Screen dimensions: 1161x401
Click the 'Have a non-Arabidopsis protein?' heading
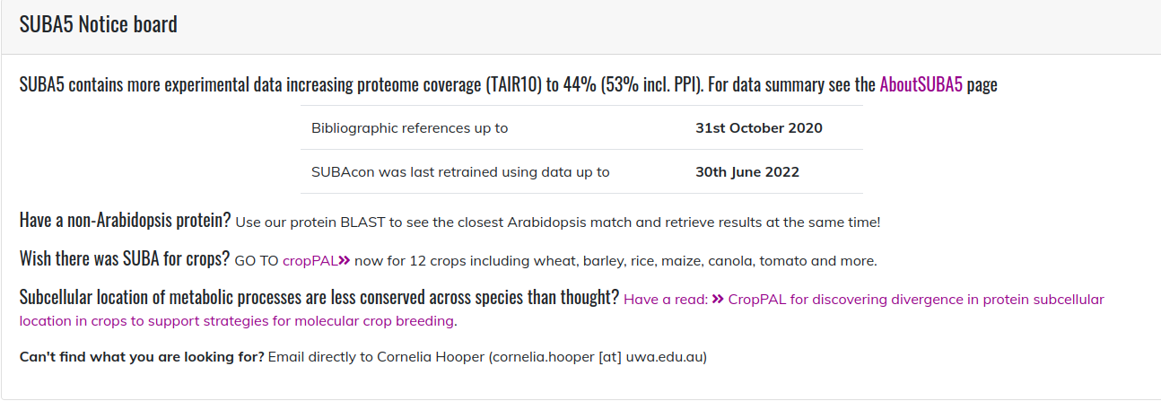(125, 220)
